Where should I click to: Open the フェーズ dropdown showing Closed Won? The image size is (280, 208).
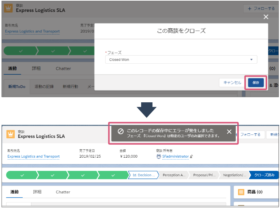click(x=181, y=59)
